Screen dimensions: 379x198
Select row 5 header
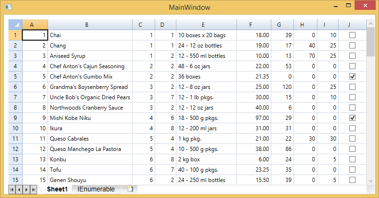point(16,77)
